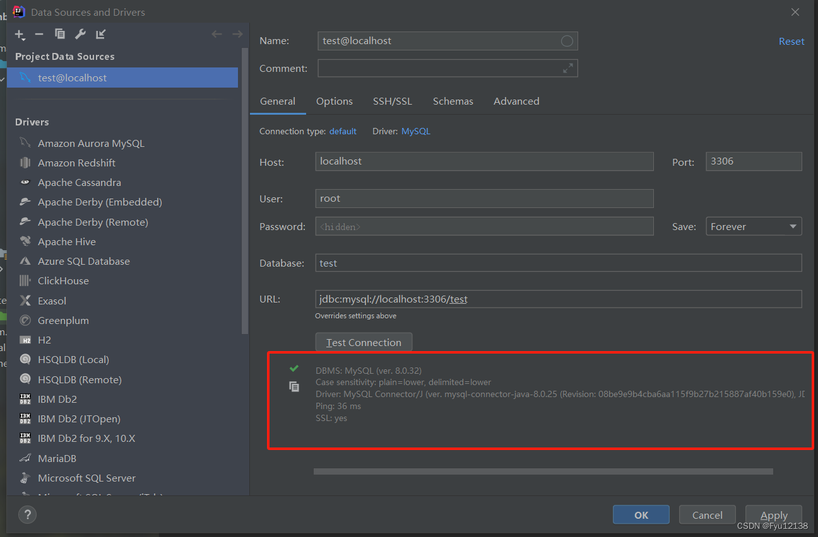
Task: Remove the selected data source
Action: 39,34
